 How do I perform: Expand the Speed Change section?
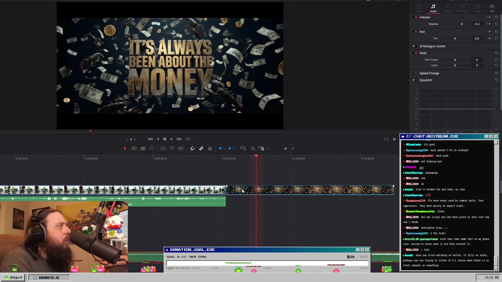click(429, 73)
